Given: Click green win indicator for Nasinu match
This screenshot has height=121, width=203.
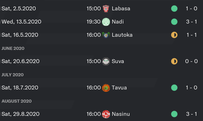Looking at the screenshot, I should coord(174,114).
